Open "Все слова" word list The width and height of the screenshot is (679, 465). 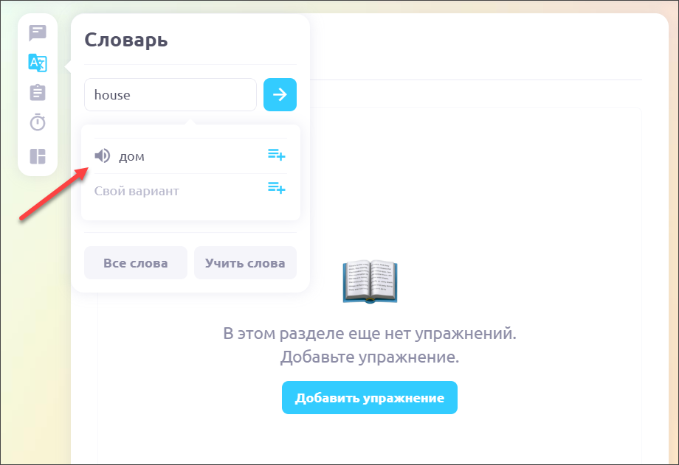tap(135, 263)
